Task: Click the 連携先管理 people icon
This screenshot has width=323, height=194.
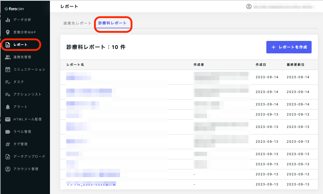Action: [x=8, y=57]
